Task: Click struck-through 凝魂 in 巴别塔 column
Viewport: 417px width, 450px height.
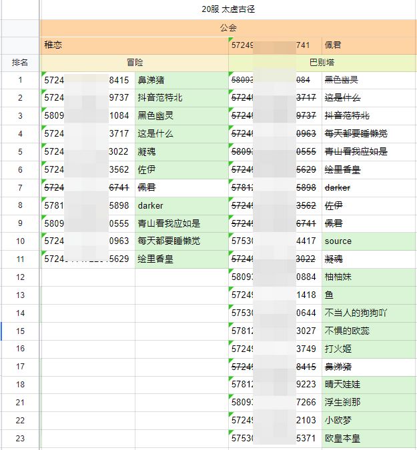Action: (370, 259)
